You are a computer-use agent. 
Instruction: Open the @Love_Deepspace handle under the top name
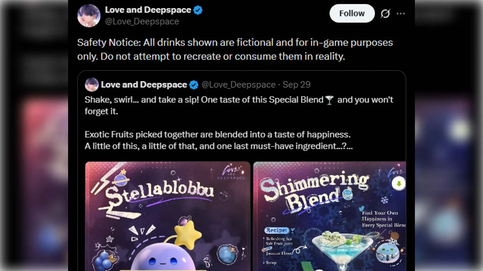(x=142, y=21)
